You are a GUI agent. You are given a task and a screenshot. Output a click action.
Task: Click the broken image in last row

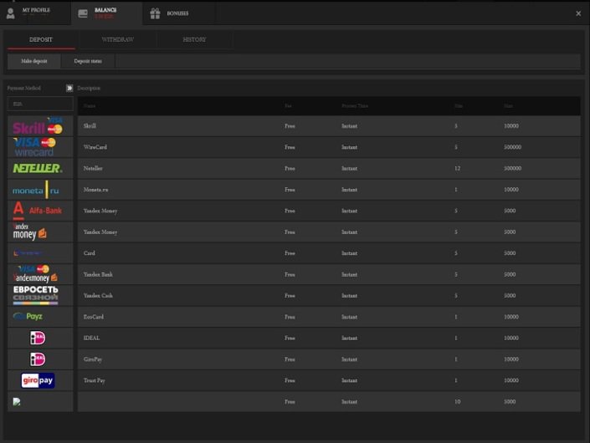click(x=16, y=402)
